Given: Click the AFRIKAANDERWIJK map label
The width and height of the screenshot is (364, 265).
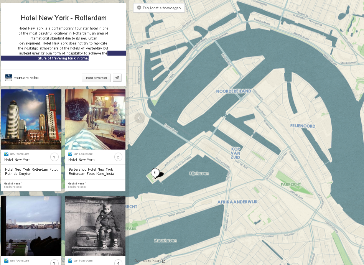Looking at the screenshot, I should [x=237, y=202].
